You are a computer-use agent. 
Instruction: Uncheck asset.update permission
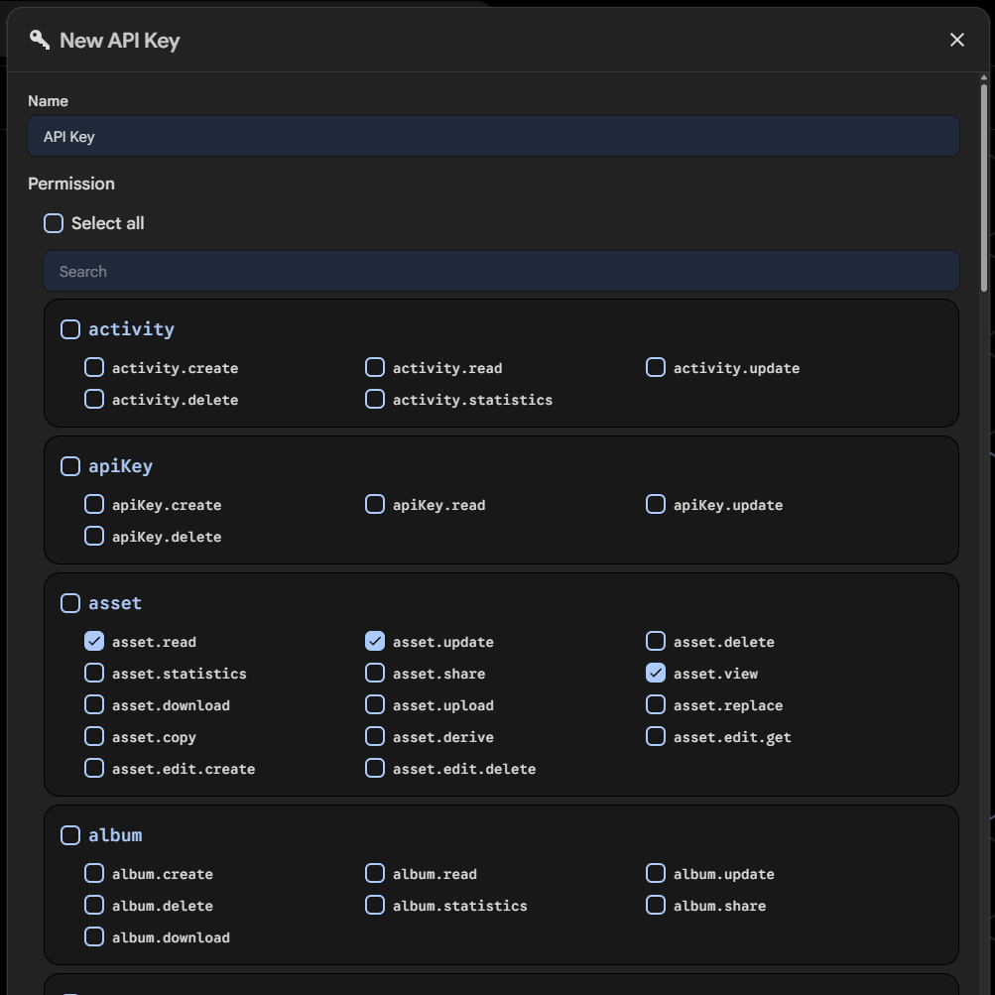(375, 642)
